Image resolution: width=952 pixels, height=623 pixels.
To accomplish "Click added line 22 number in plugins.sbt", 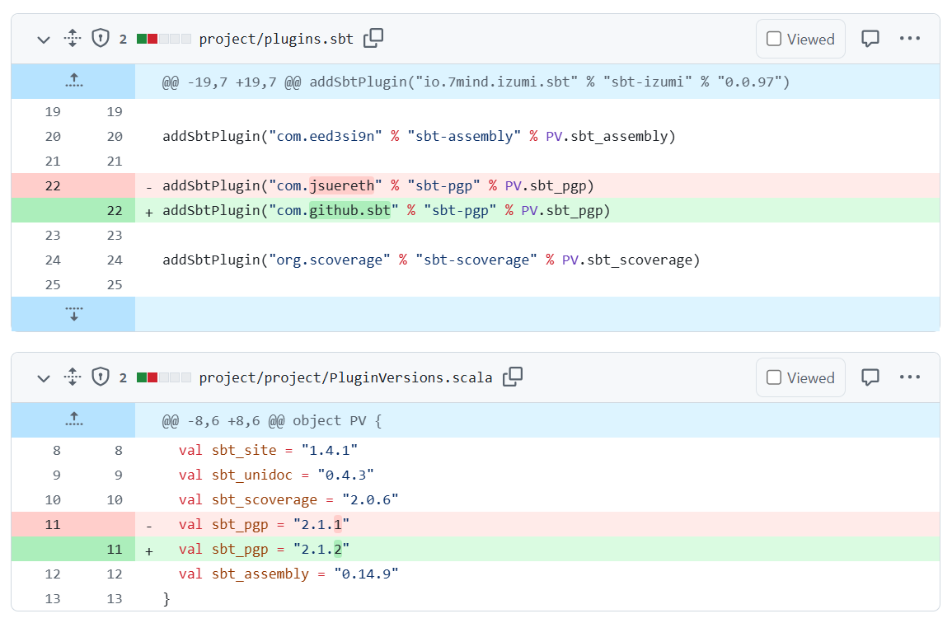I will [x=114, y=211].
